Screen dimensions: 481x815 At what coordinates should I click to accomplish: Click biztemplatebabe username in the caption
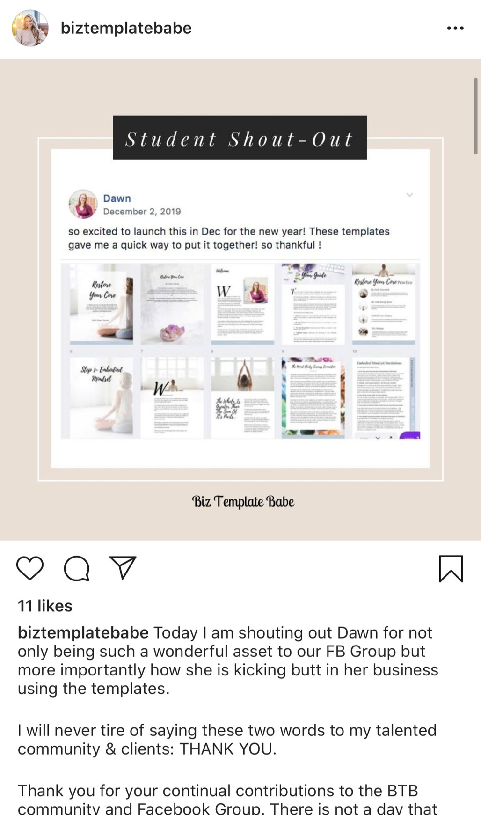tap(83, 632)
